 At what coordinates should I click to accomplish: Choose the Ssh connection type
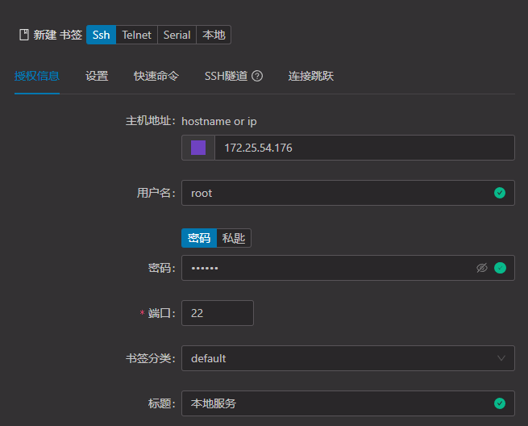(101, 35)
